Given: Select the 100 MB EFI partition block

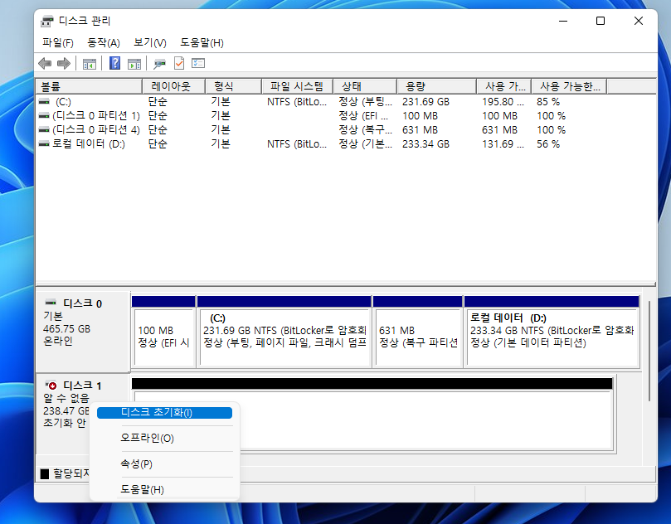Looking at the screenshot, I should coord(163,332).
